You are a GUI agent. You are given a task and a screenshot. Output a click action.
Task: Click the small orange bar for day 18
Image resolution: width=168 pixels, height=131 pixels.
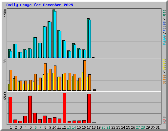[94, 90]
